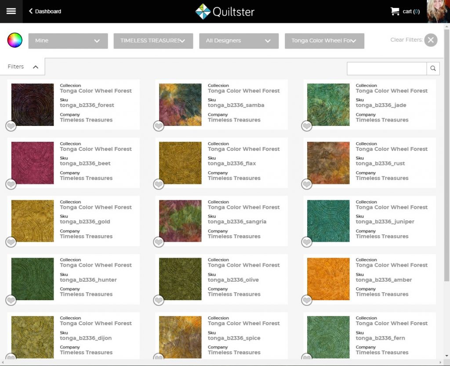Favorite the tonga_b2336_flax fabric
The height and width of the screenshot is (366, 450).
[158, 184]
